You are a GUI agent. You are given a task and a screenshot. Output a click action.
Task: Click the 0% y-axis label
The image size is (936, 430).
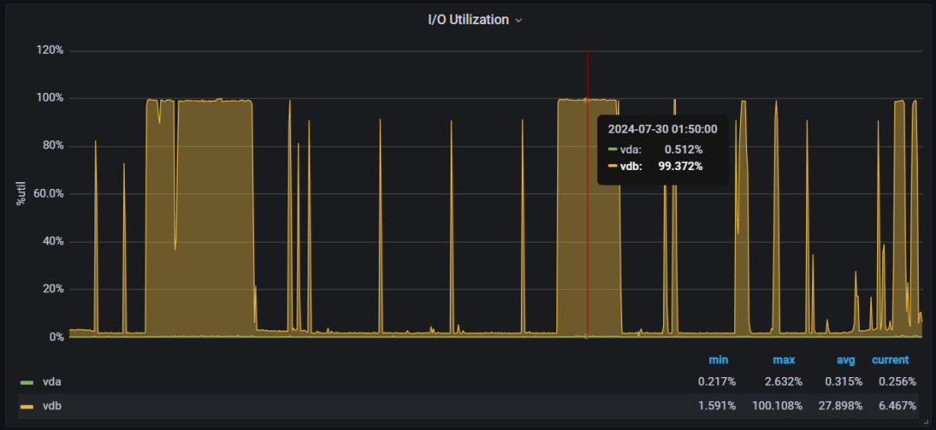[56, 337]
